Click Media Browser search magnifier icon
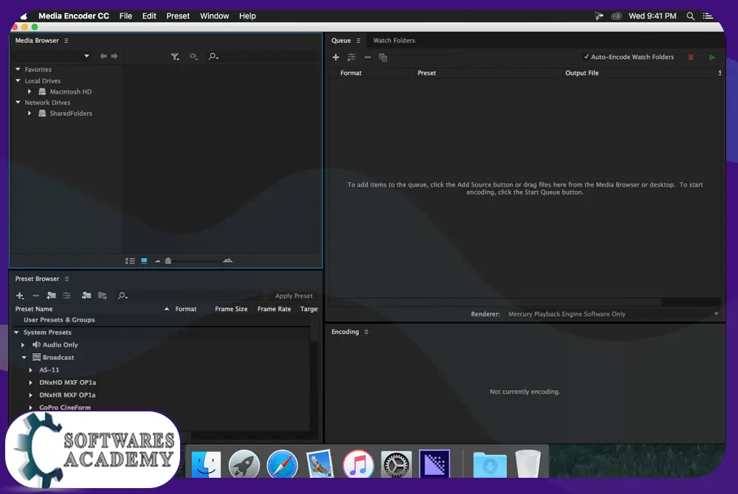The image size is (738, 494). point(213,56)
